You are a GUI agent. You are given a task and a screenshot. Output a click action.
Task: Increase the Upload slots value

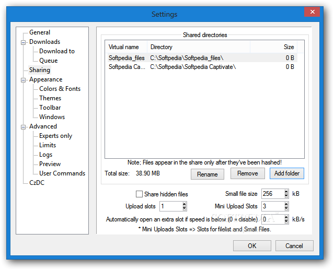[185, 204]
